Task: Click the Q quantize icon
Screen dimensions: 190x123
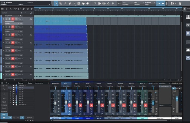Action: pos(108,4)
